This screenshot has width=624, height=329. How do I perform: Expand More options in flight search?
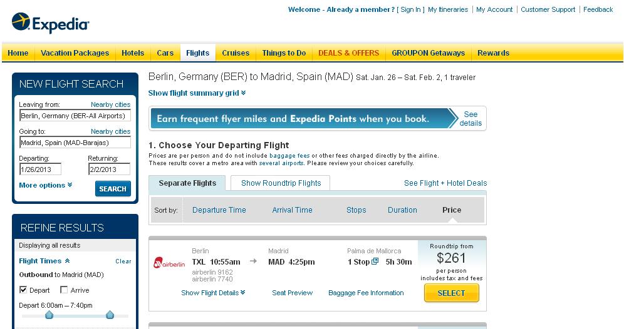pos(46,185)
